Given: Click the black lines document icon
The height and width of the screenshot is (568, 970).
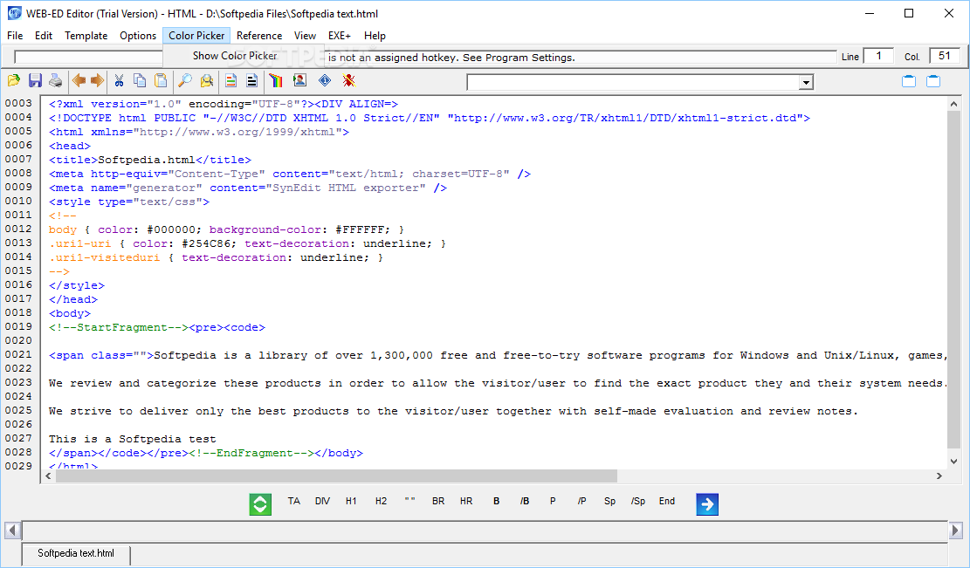Looking at the screenshot, I should pyautogui.click(x=251, y=80).
